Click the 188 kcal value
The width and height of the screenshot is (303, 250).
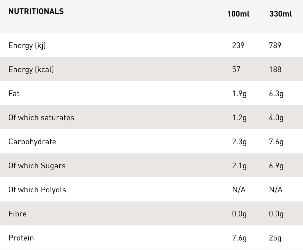[x=275, y=69]
